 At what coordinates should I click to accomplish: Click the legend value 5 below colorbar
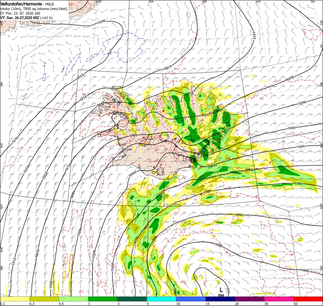[148, 304]
